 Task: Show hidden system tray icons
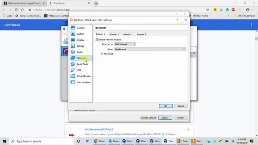point(214,141)
